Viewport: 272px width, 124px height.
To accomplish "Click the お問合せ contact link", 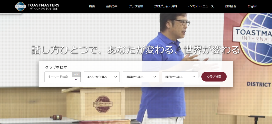I will tap(231, 6).
